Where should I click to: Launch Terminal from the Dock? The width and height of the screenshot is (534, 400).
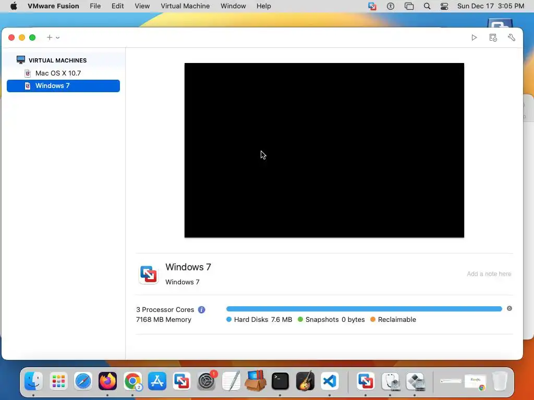click(280, 381)
